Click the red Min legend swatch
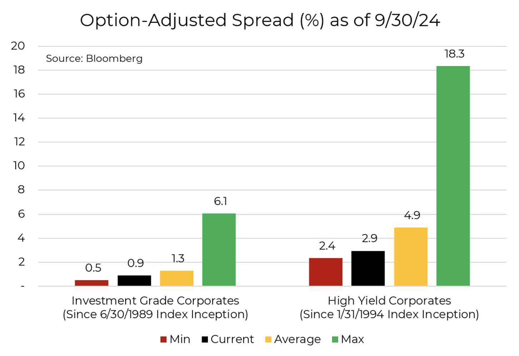This screenshot has height=356, width=519. point(164,340)
